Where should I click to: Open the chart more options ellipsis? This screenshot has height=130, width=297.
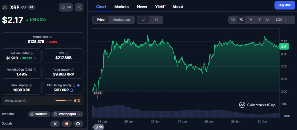click(x=291, y=20)
